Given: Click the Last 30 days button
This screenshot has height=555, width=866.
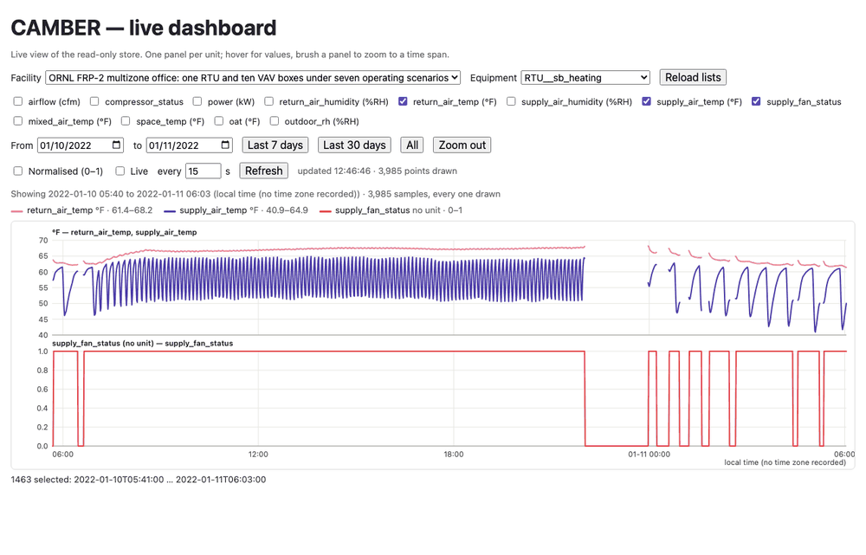Looking at the screenshot, I should (x=354, y=145).
